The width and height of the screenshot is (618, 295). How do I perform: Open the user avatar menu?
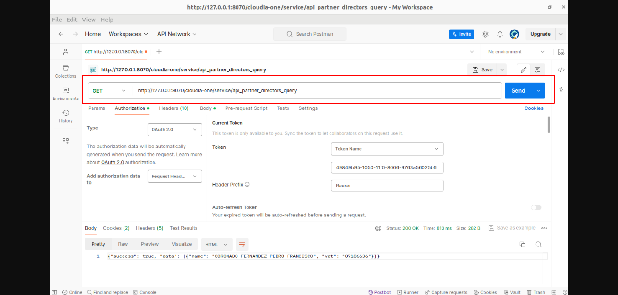coord(514,34)
